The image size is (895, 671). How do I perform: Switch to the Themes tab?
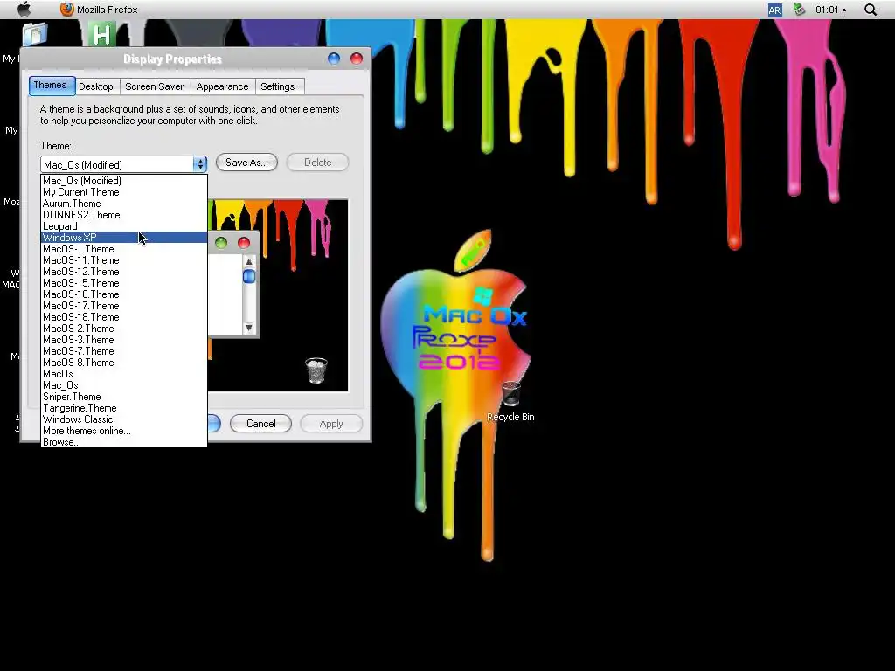click(x=50, y=85)
